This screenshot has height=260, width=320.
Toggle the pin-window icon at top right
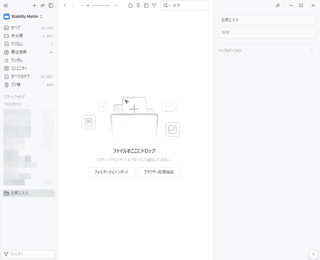(278, 5)
